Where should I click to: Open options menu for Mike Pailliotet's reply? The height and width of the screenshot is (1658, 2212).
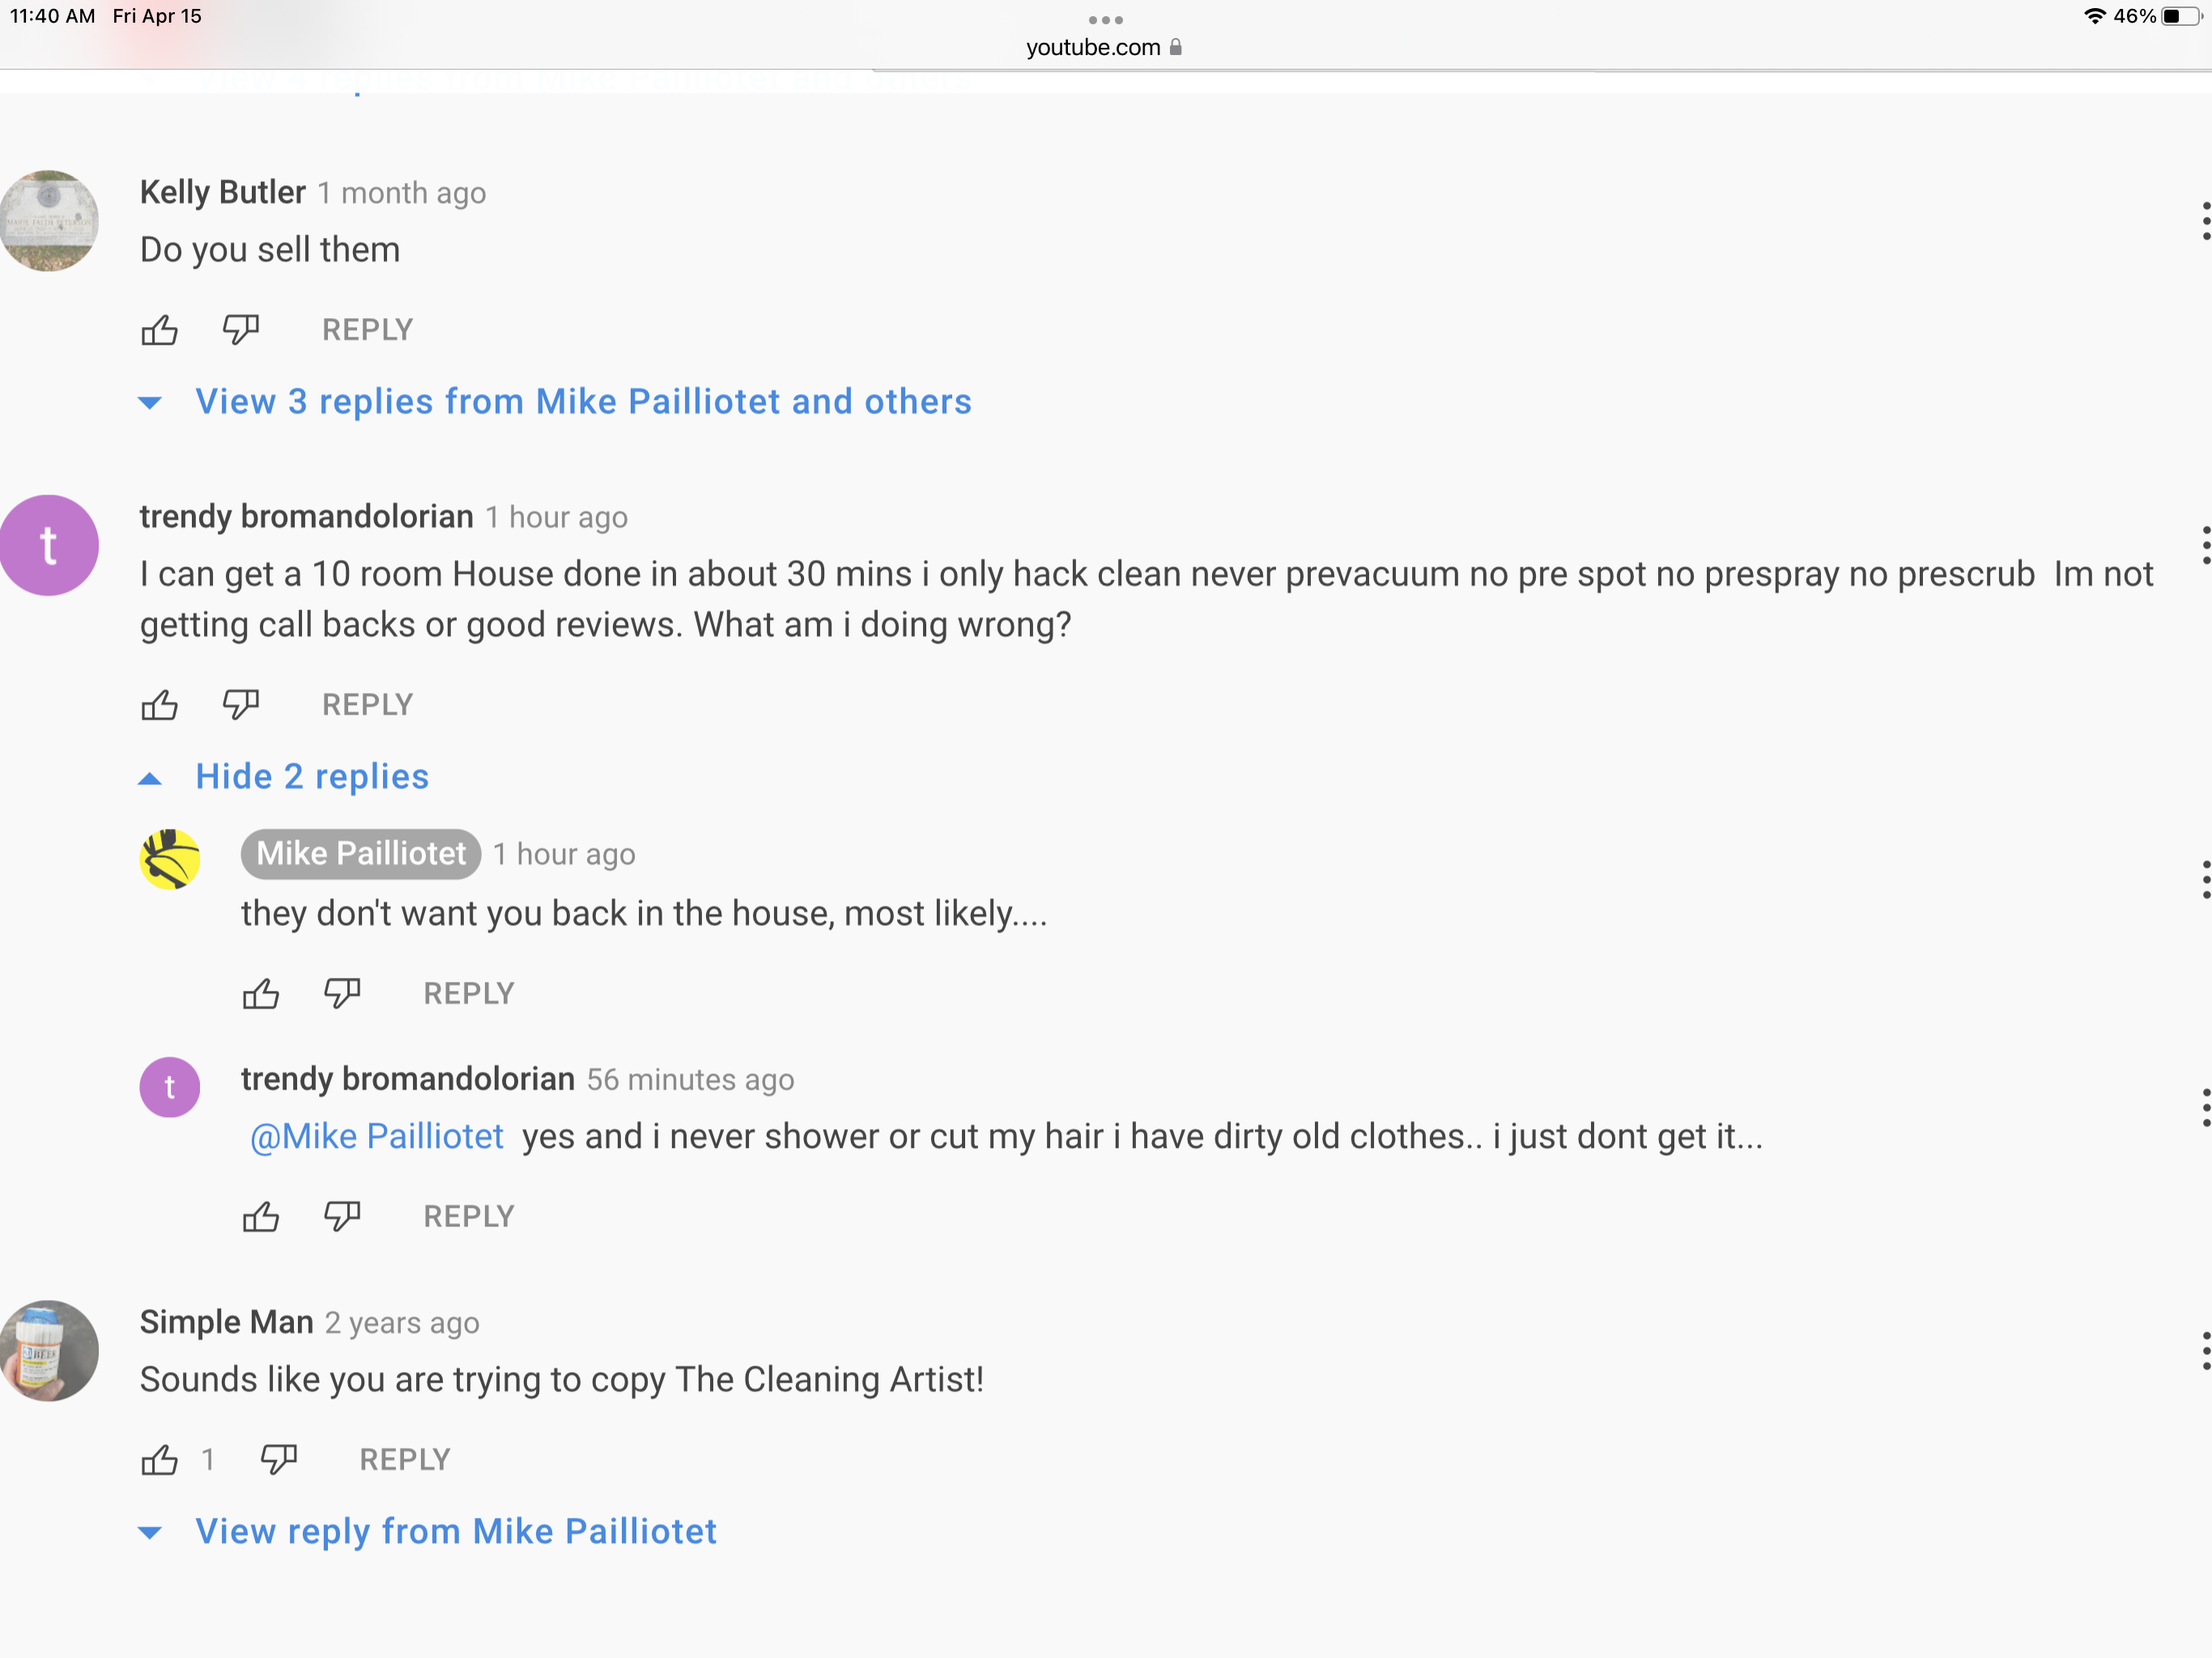tap(2204, 880)
